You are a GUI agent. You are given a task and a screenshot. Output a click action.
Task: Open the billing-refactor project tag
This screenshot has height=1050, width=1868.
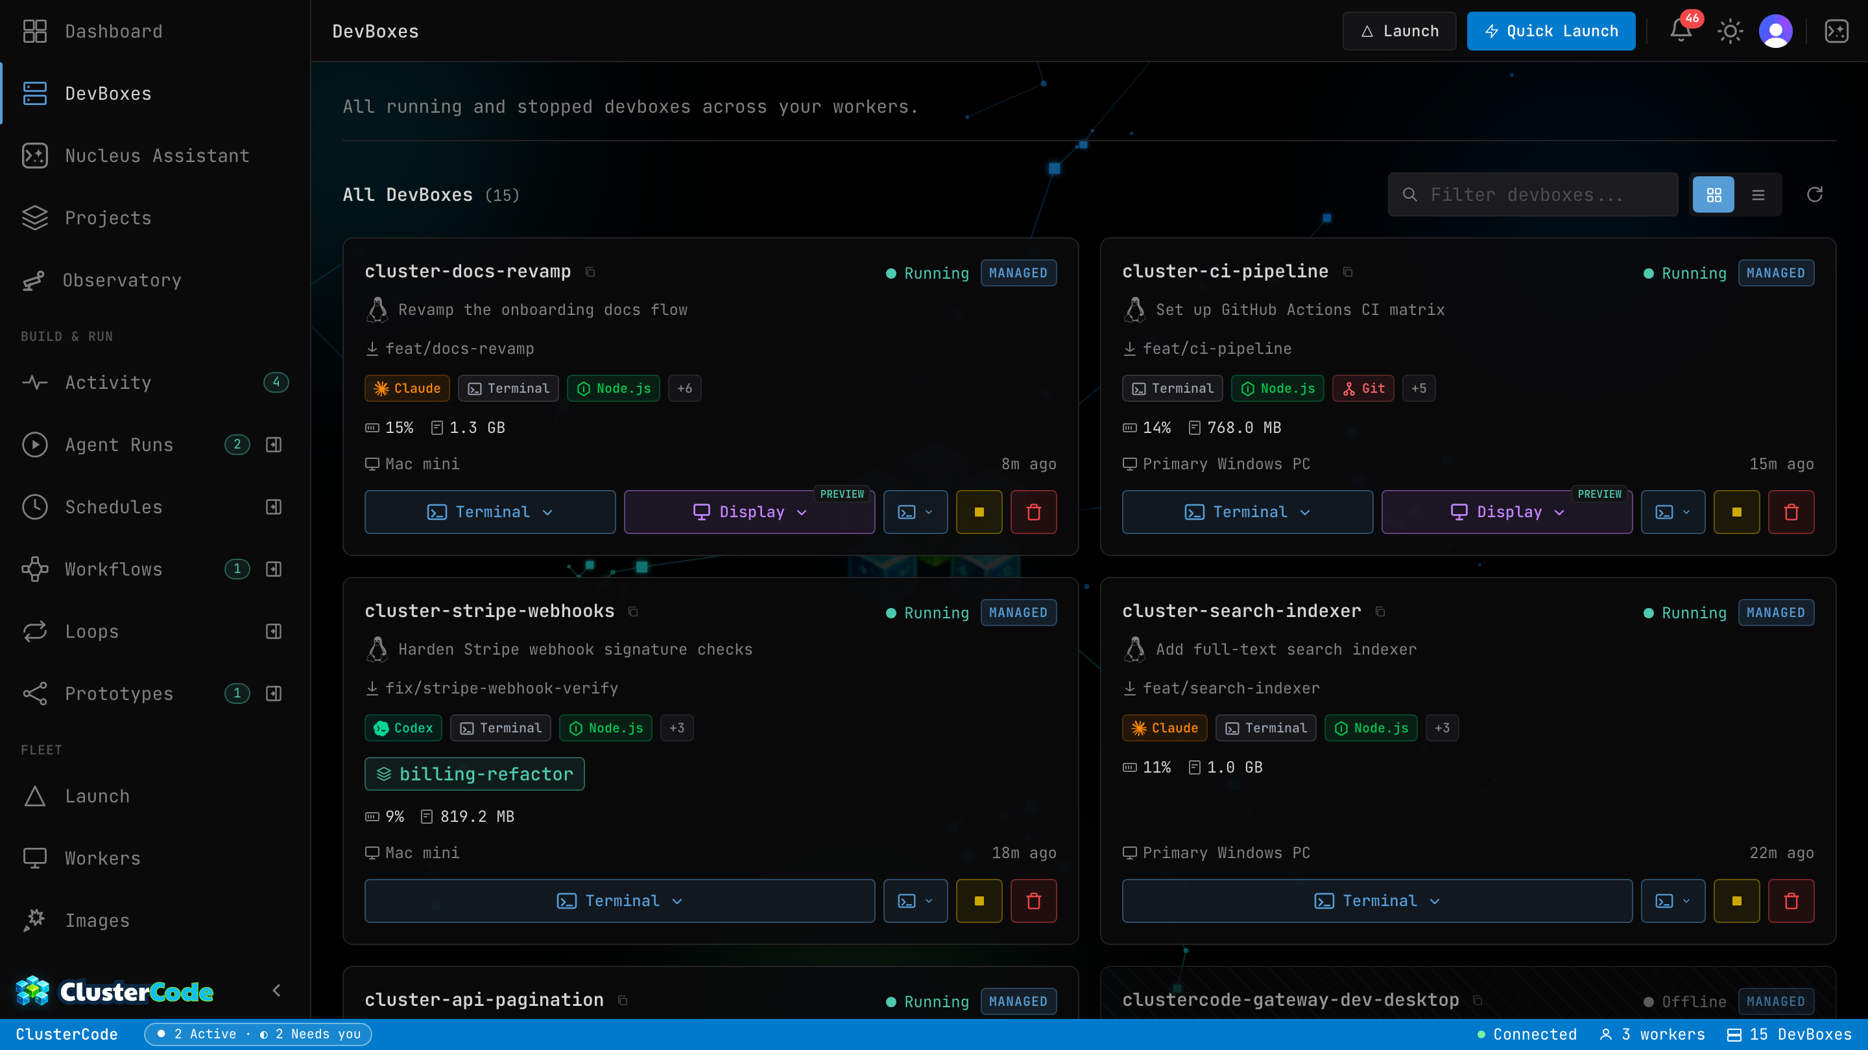click(475, 774)
